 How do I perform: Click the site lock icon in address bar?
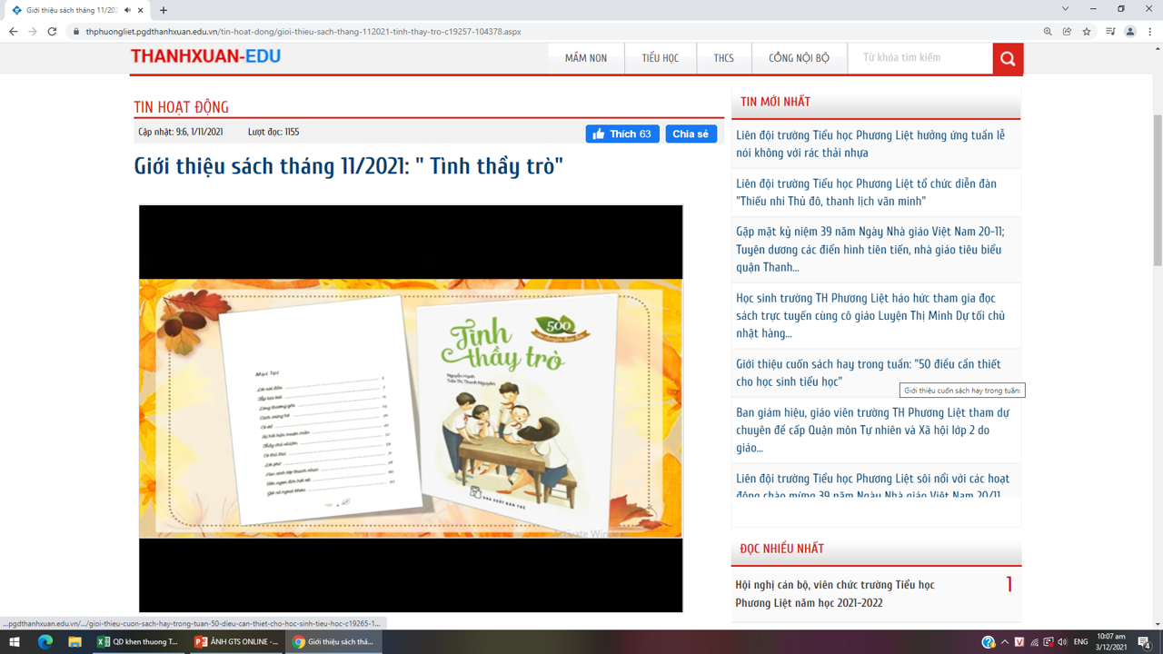[x=76, y=32]
